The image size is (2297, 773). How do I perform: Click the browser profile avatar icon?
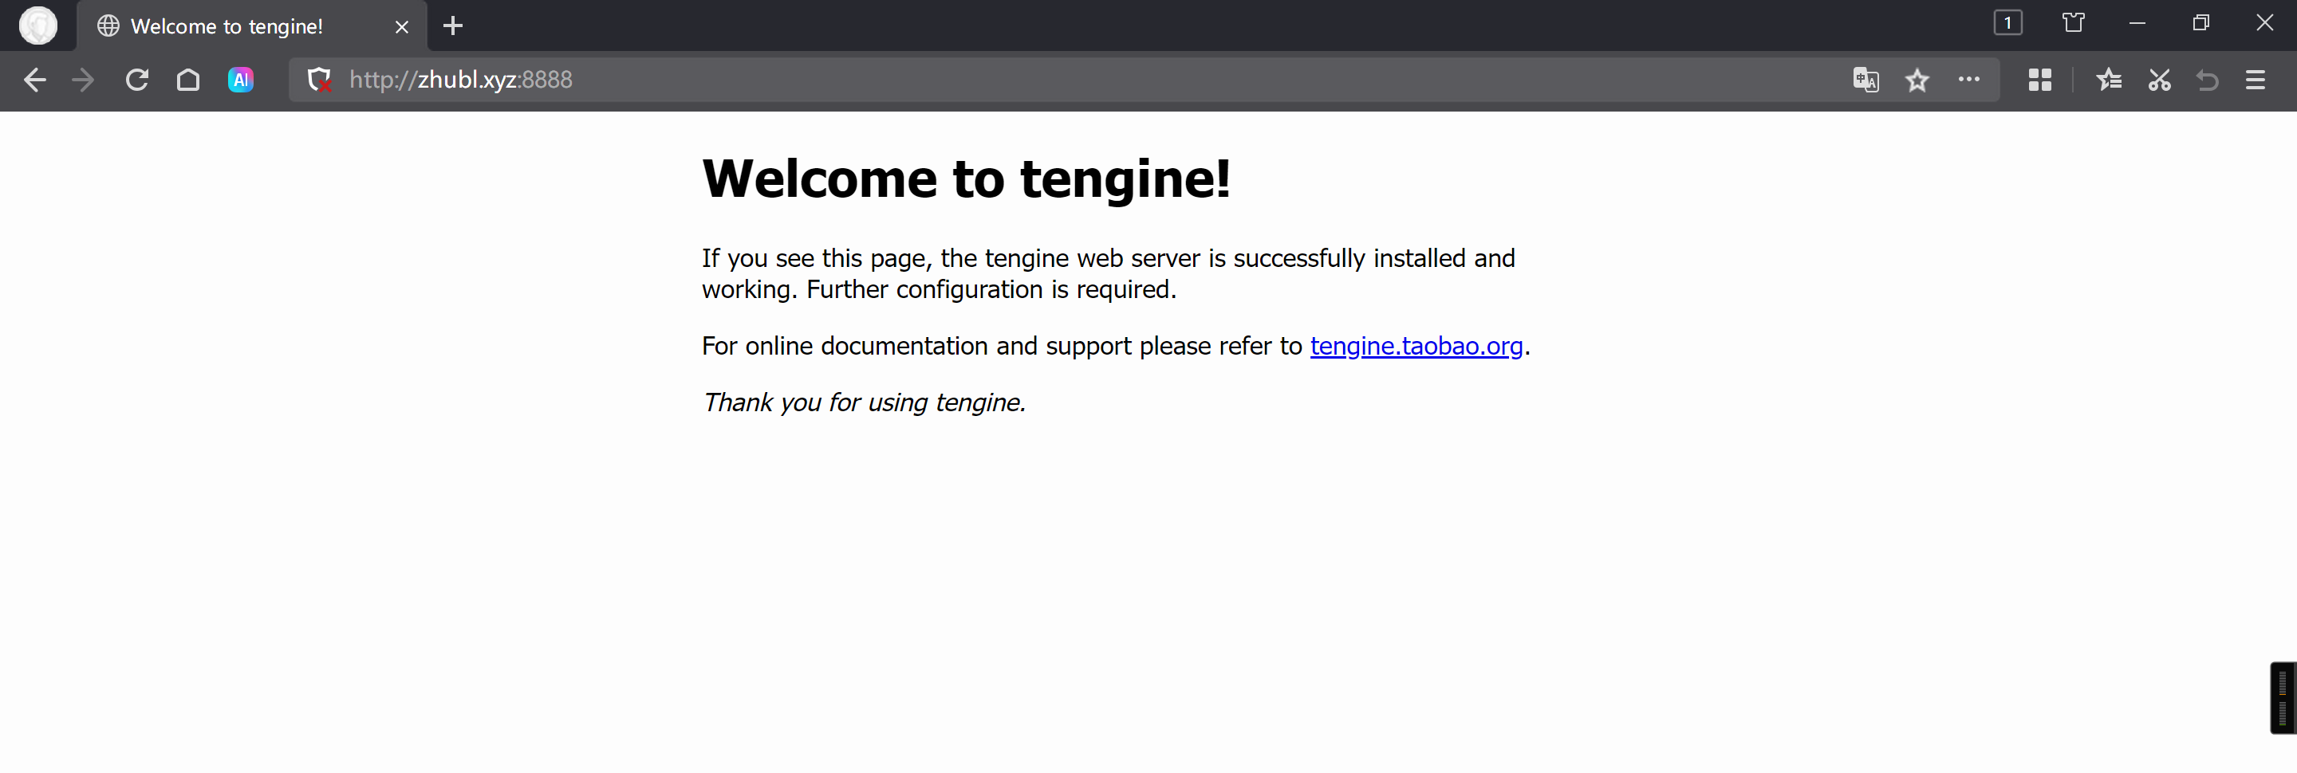[x=38, y=25]
